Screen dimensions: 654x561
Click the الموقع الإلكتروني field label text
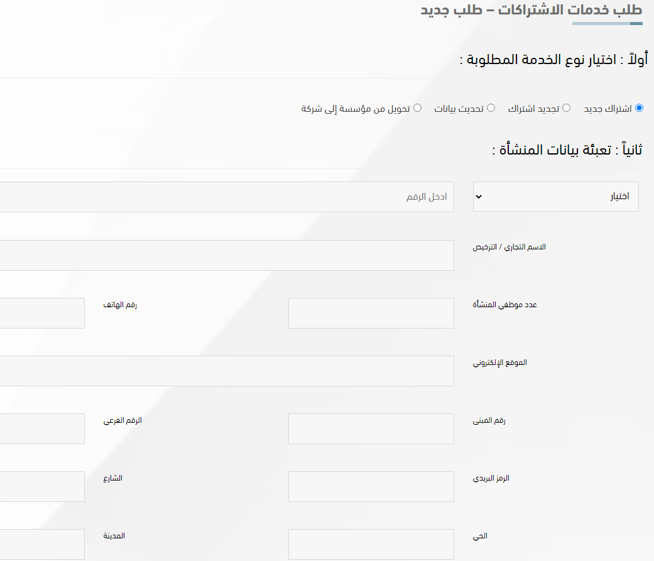click(x=499, y=362)
